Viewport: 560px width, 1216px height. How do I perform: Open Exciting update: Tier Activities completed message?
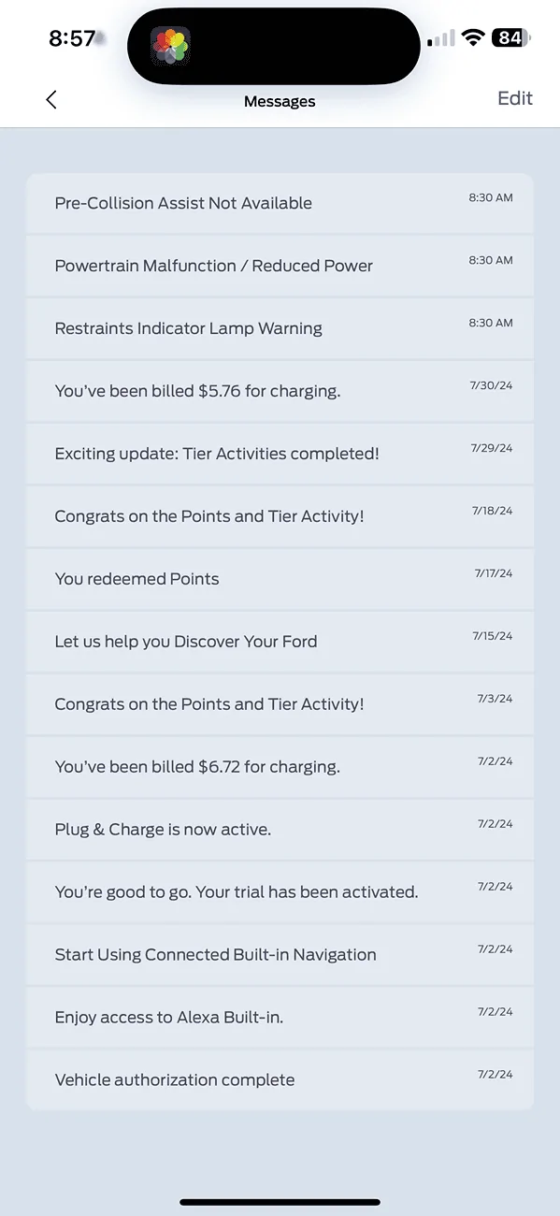pyautogui.click(x=280, y=454)
